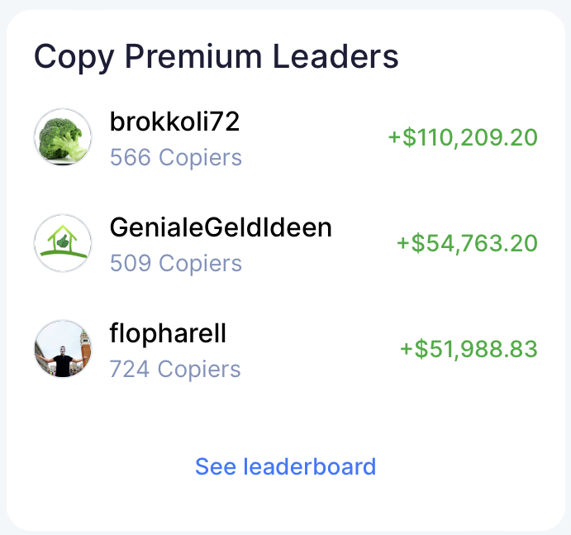Click the Copy Premium Leaders heading
This screenshot has height=535, width=571.
[217, 57]
